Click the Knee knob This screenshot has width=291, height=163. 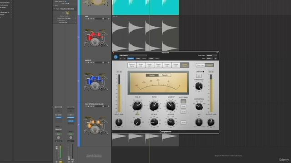tap(137, 122)
